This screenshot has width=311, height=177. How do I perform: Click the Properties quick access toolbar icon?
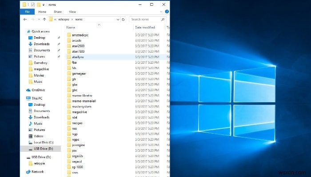point(33,4)
